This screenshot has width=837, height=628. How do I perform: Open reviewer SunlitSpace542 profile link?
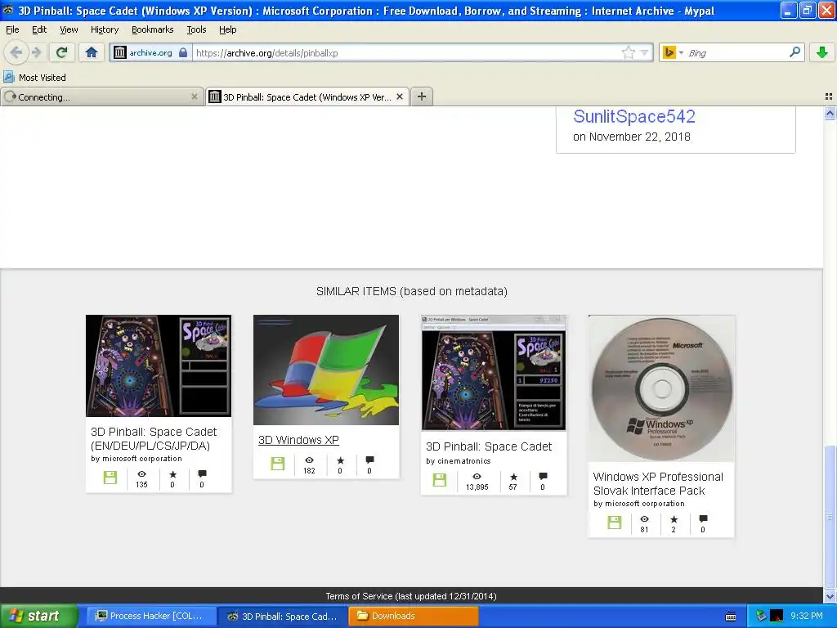(633, 116)
